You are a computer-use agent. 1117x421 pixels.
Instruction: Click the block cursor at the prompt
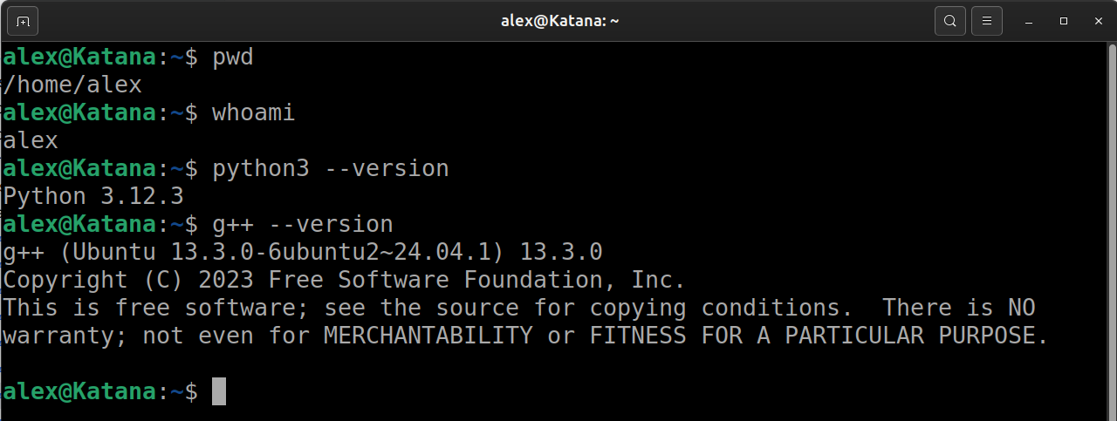[219, 391]
